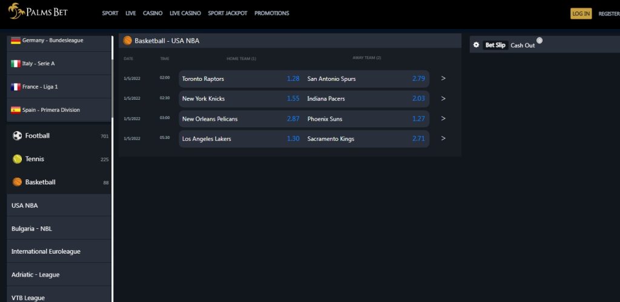
Task: Click the Germany flag icon
Action: pos(16,40)
